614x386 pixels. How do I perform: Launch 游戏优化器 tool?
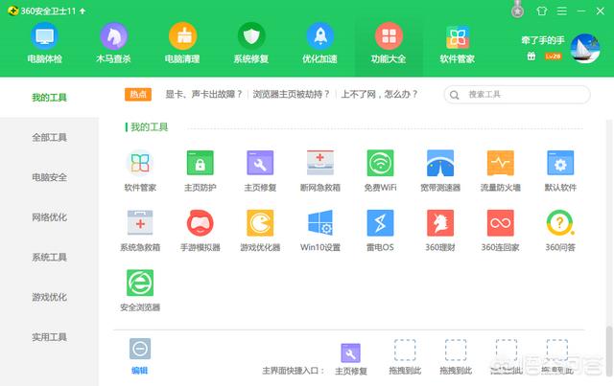click(260, 230)
